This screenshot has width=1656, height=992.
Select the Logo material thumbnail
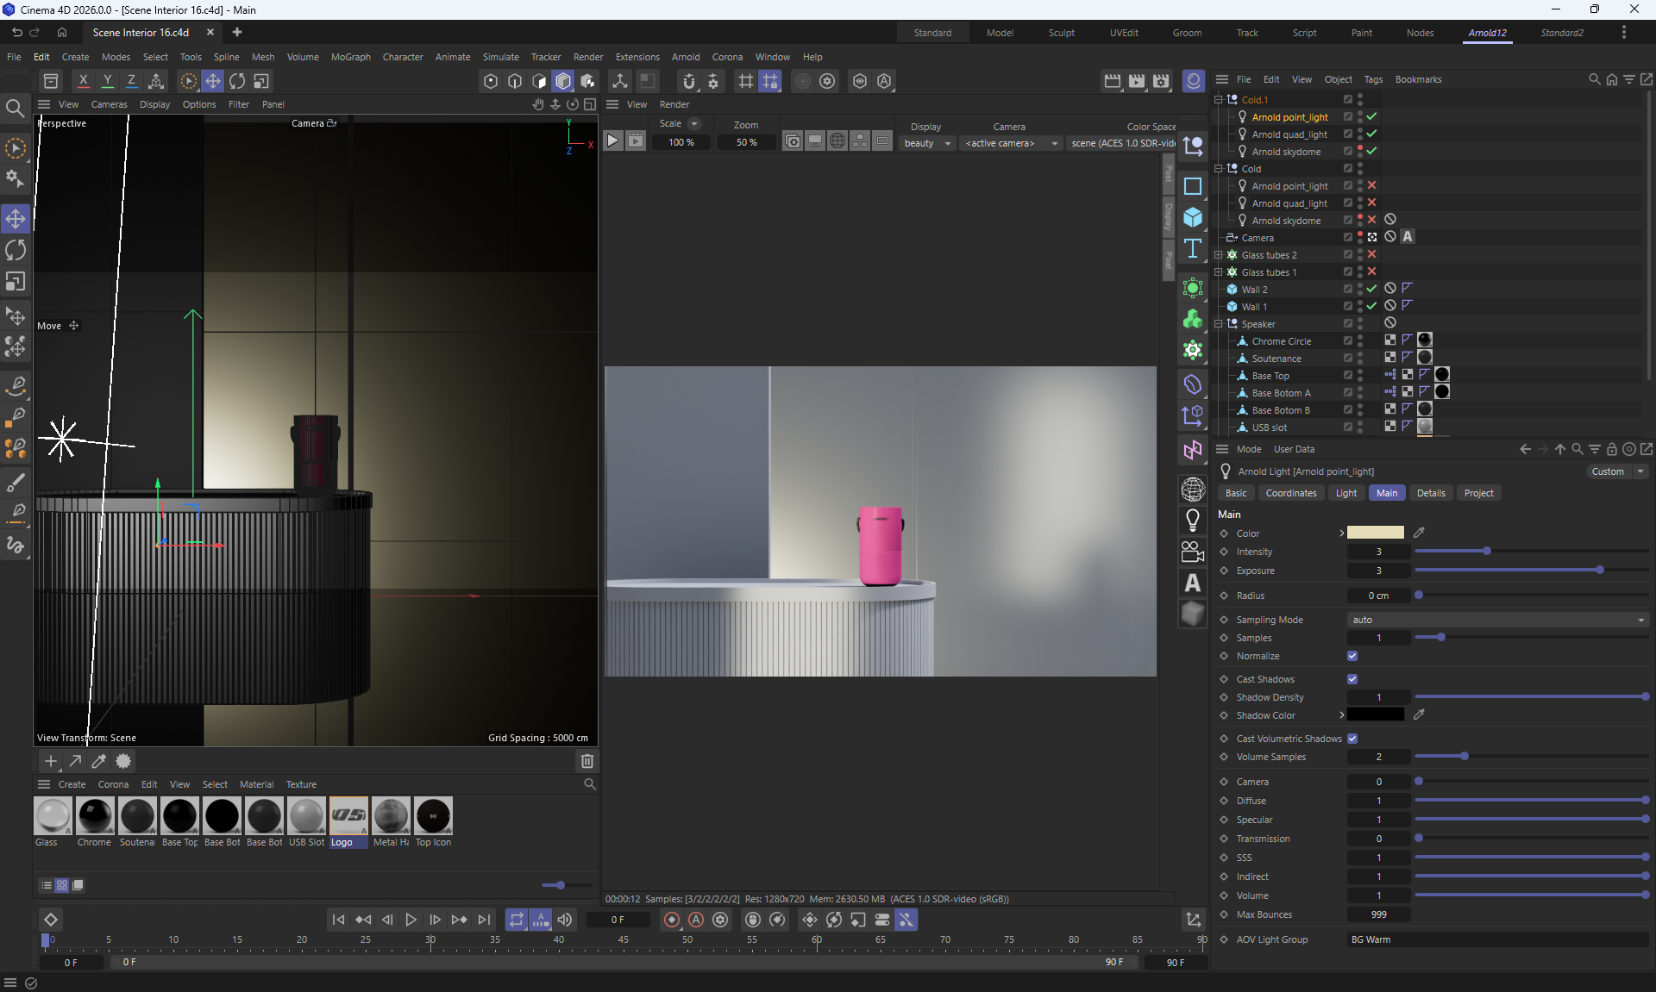348,815
